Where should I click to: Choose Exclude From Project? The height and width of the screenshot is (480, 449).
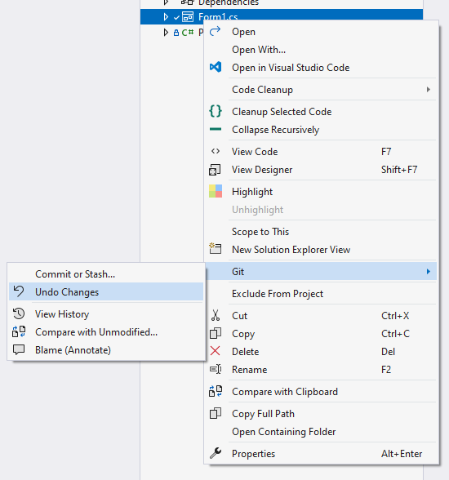coord(321,294)
